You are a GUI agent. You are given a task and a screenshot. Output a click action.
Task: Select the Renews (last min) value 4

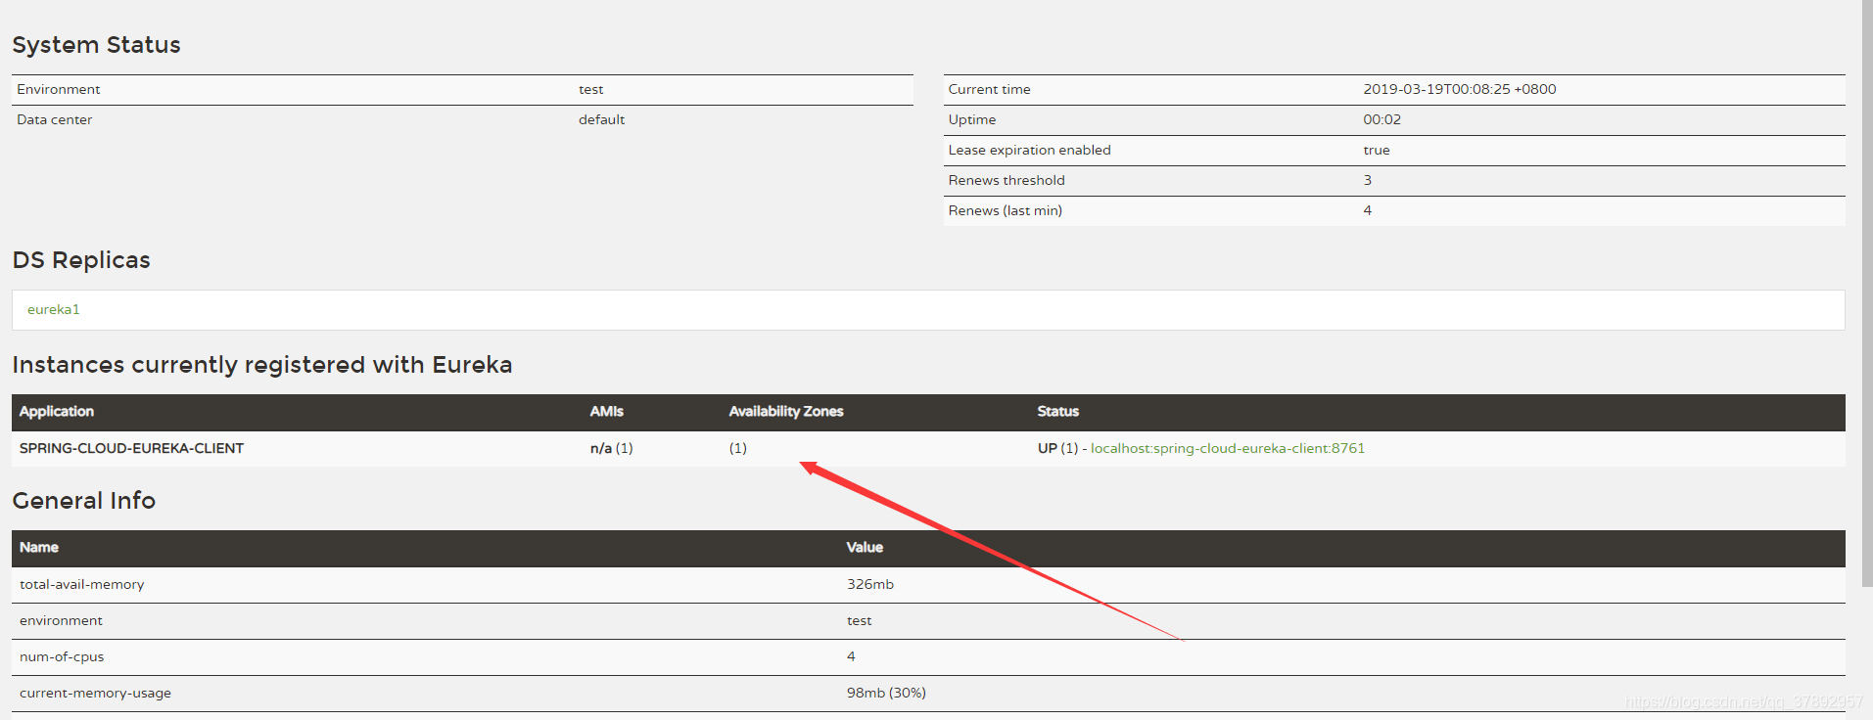coord(1367,210)
